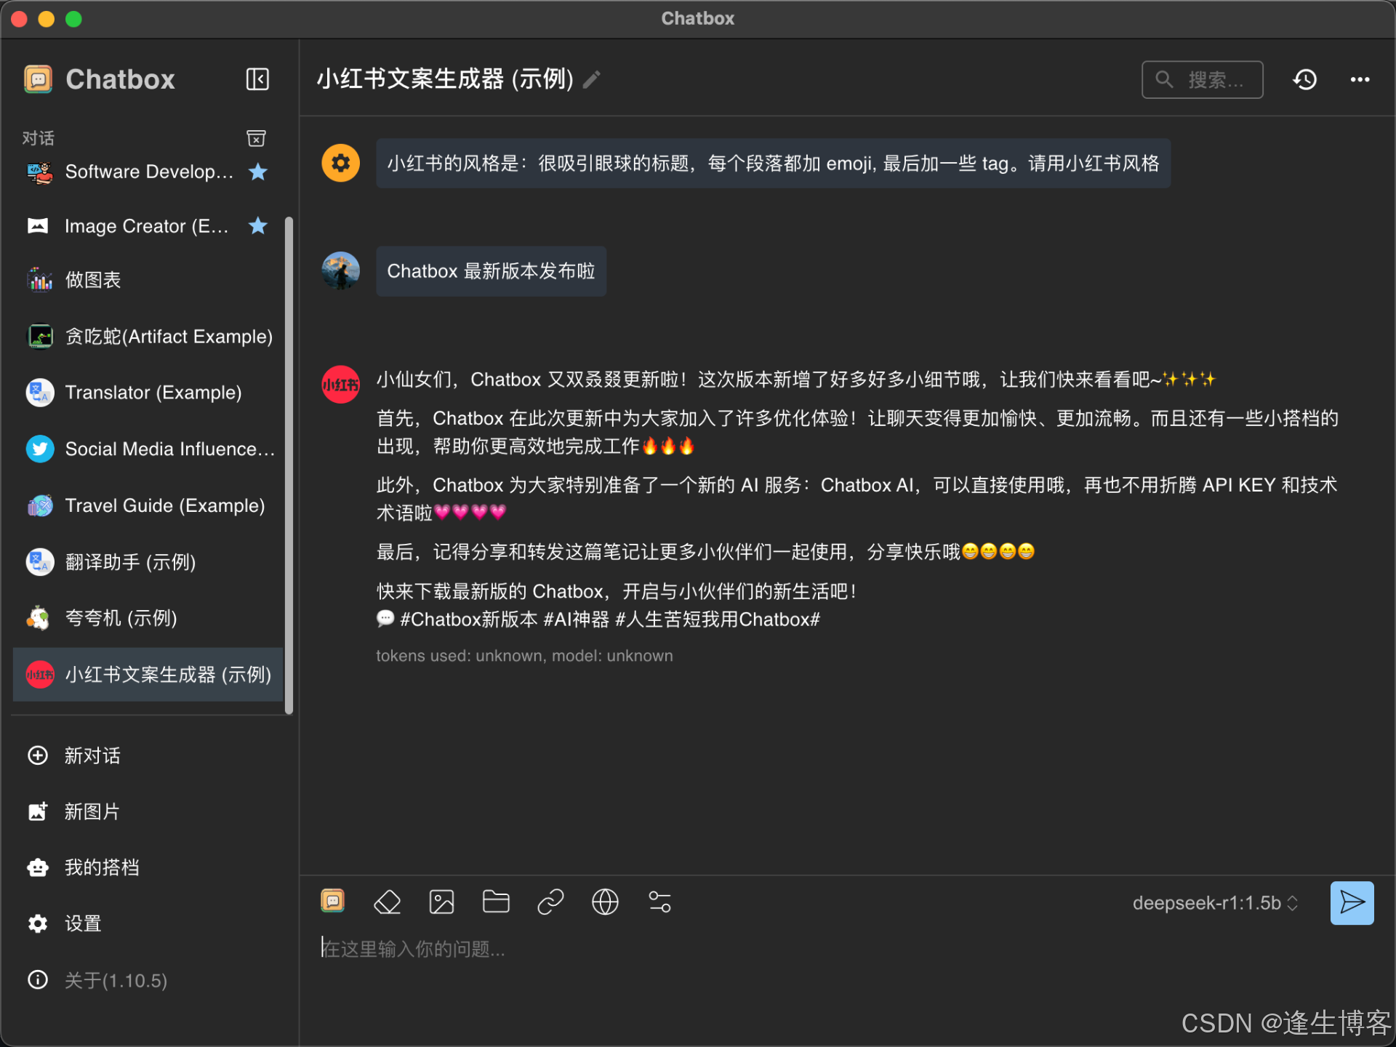Open 设置 settings in sidebar
The image size is (1396, 1047).
[82, 923]
